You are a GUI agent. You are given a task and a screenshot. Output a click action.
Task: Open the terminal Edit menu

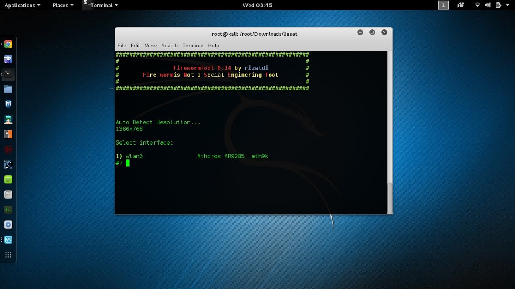pos(135,45)
